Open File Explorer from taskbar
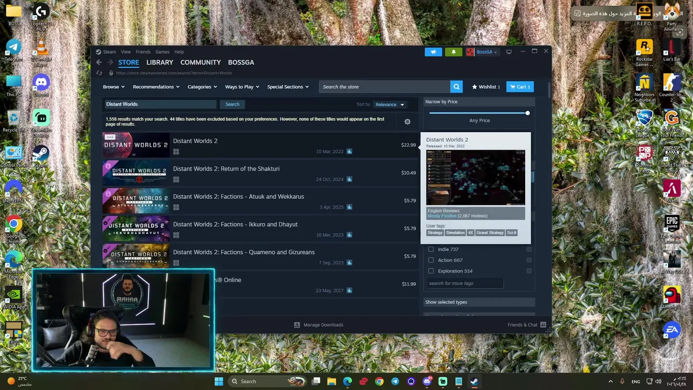693x390 pixels. (x=331, y=381)
